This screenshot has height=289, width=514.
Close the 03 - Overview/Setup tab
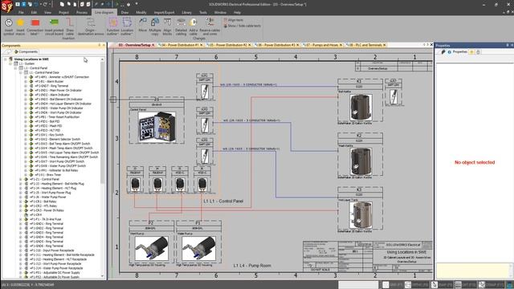pyautogui.click(x=153, y=45)
